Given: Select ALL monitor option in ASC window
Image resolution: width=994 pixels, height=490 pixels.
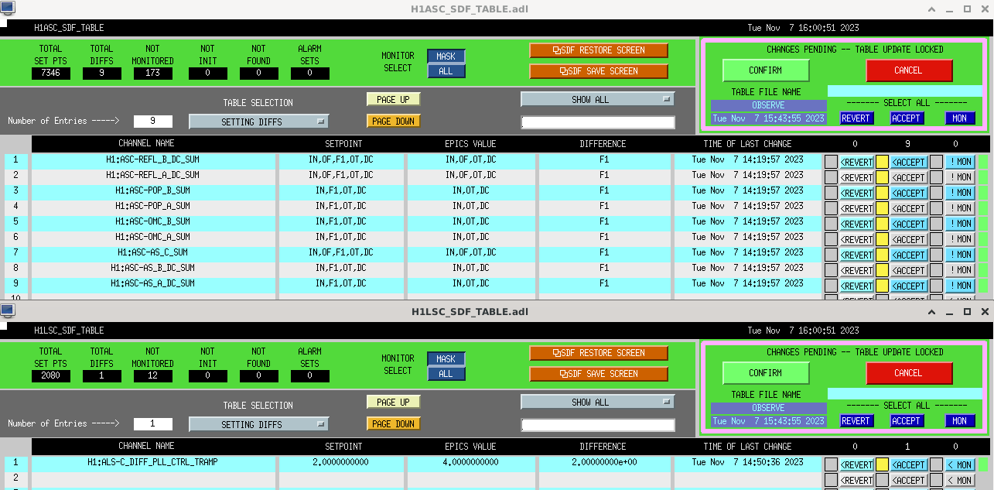Looking at the screenshot, I should click(446, 71).
